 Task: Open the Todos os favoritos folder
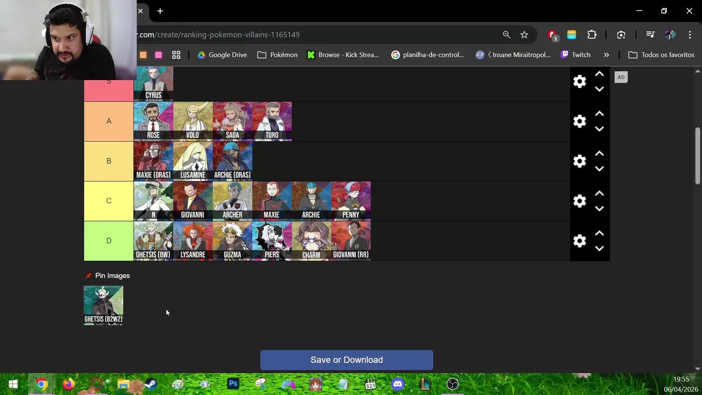tap(661, 55)
